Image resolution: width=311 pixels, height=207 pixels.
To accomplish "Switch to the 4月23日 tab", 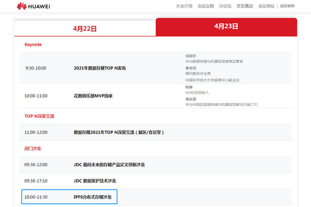I will (x=226, y=26).
